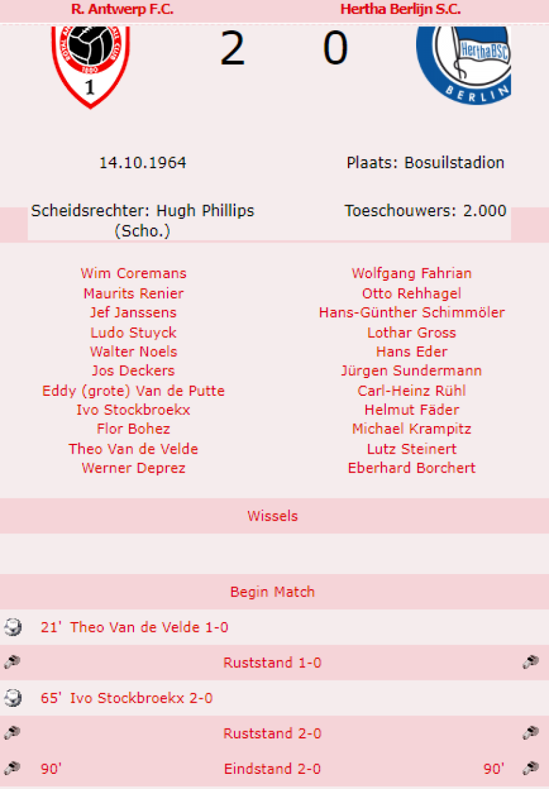Click the Wissels section header
Image resolution: width=549 pixels, height=789 pixels.
273,516
